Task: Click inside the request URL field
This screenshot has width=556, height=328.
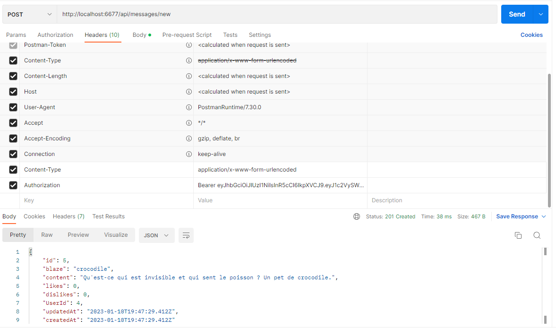Action: [189, 14]
